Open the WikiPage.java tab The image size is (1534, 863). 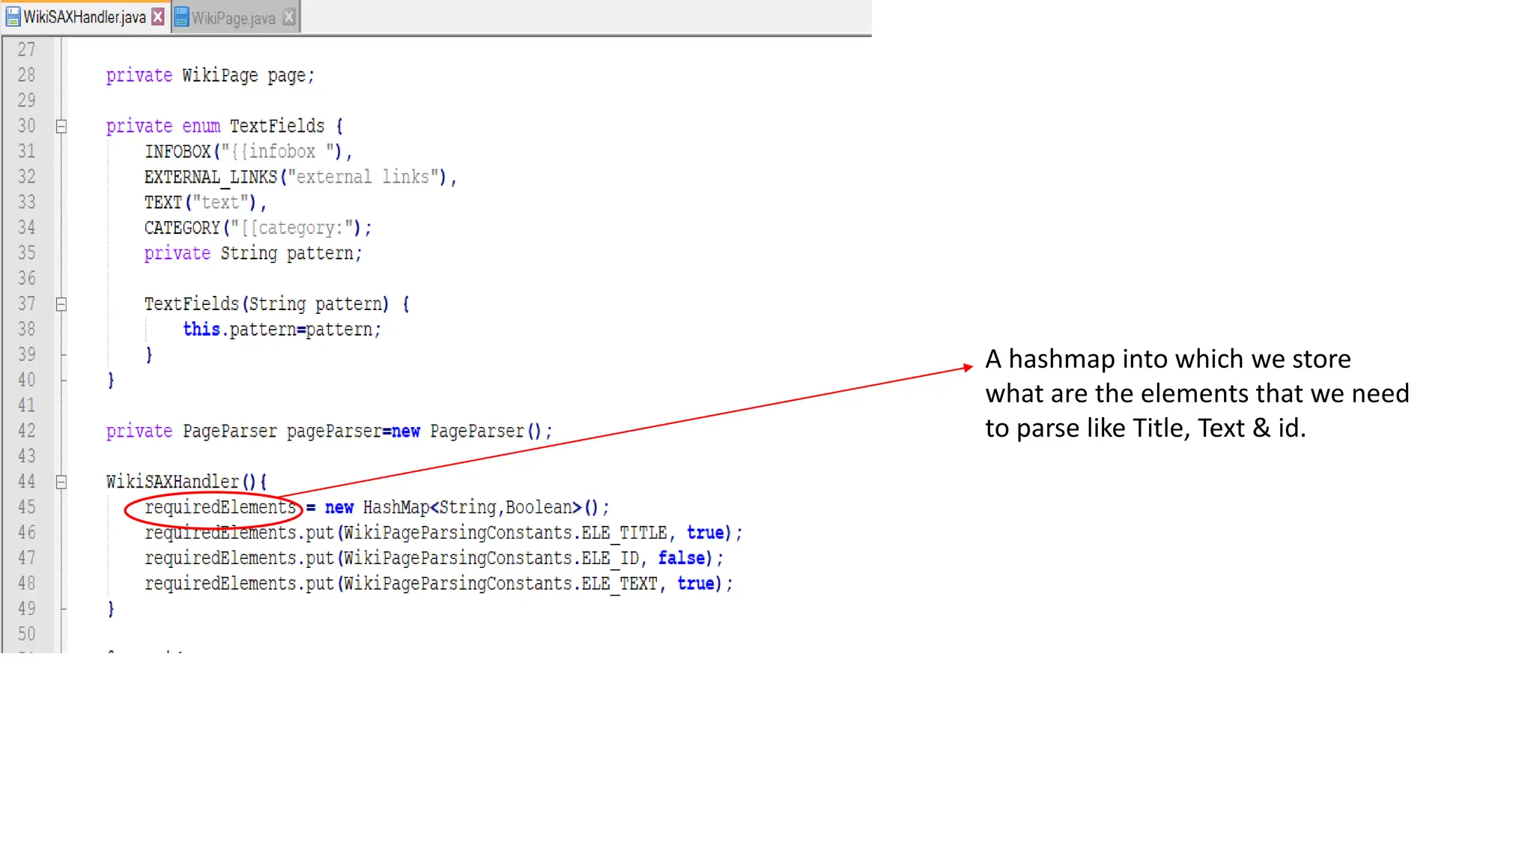[x=235, y=17]
